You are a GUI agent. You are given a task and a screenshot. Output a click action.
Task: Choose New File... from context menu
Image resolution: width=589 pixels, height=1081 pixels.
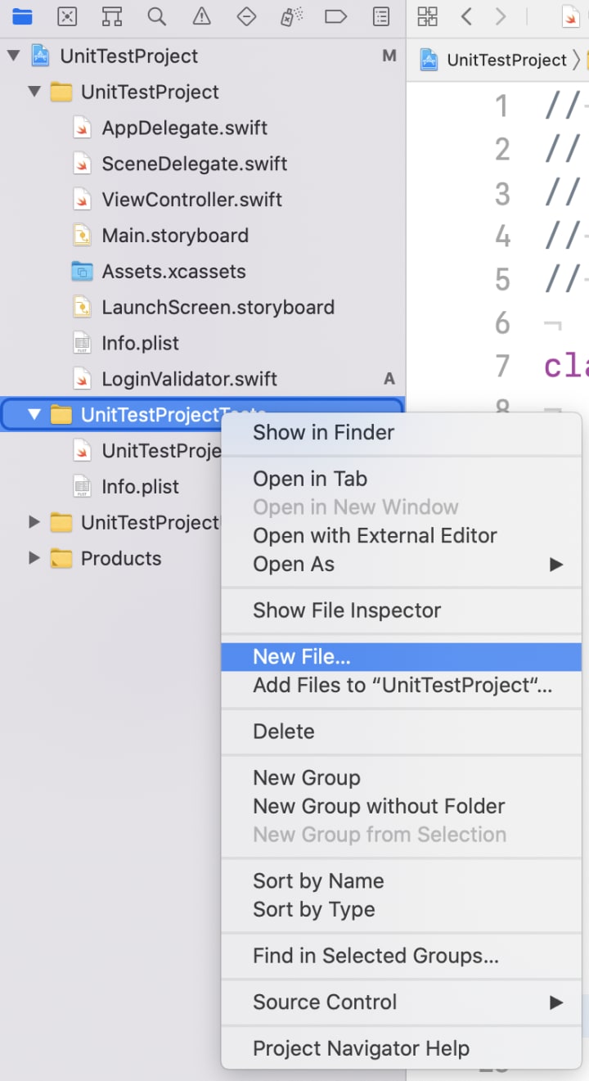(301, 656)
